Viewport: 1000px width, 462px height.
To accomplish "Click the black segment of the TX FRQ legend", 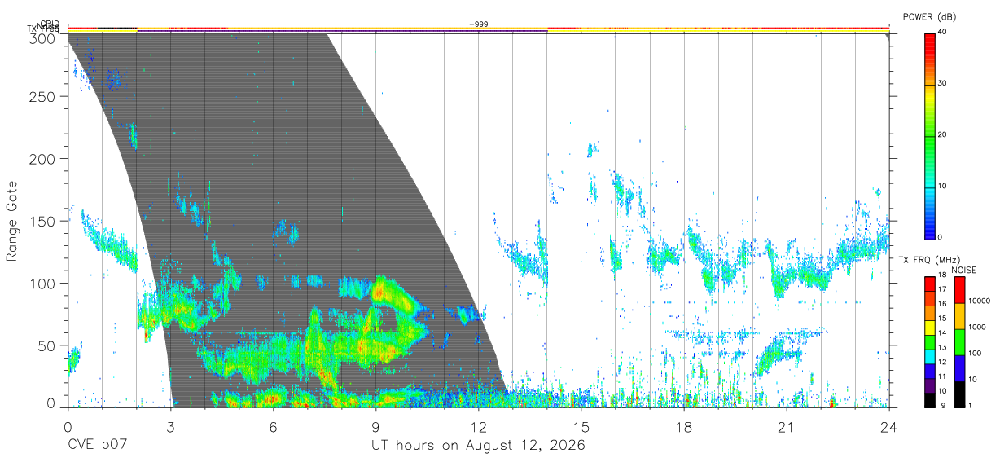I will coord(929,399).
